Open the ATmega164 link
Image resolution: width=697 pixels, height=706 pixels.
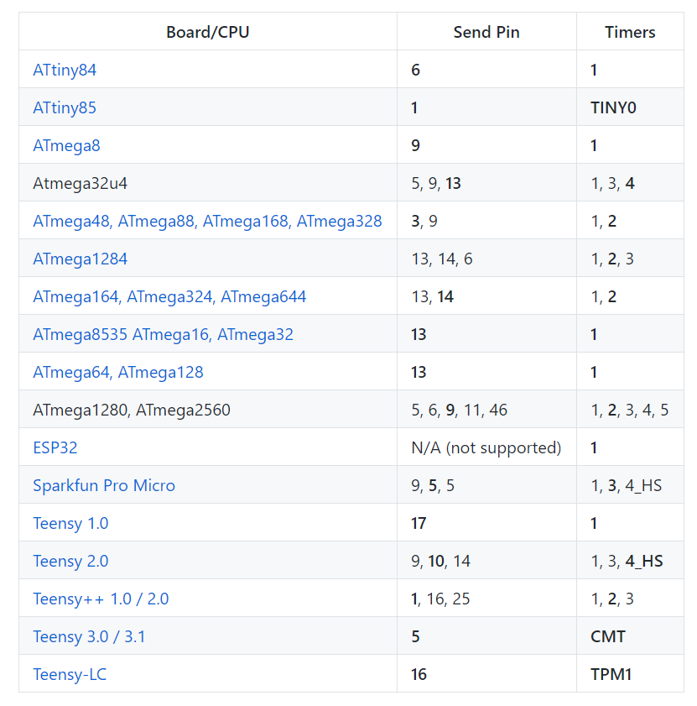[x=75, y=297]
